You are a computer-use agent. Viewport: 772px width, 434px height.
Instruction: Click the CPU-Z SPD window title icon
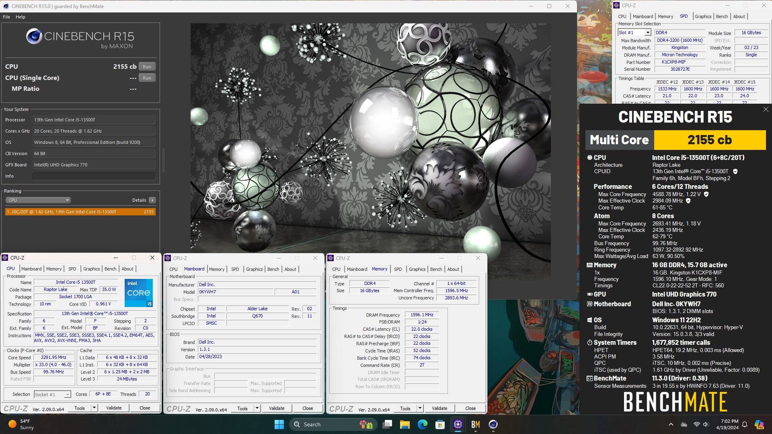(x=616, y=5)
